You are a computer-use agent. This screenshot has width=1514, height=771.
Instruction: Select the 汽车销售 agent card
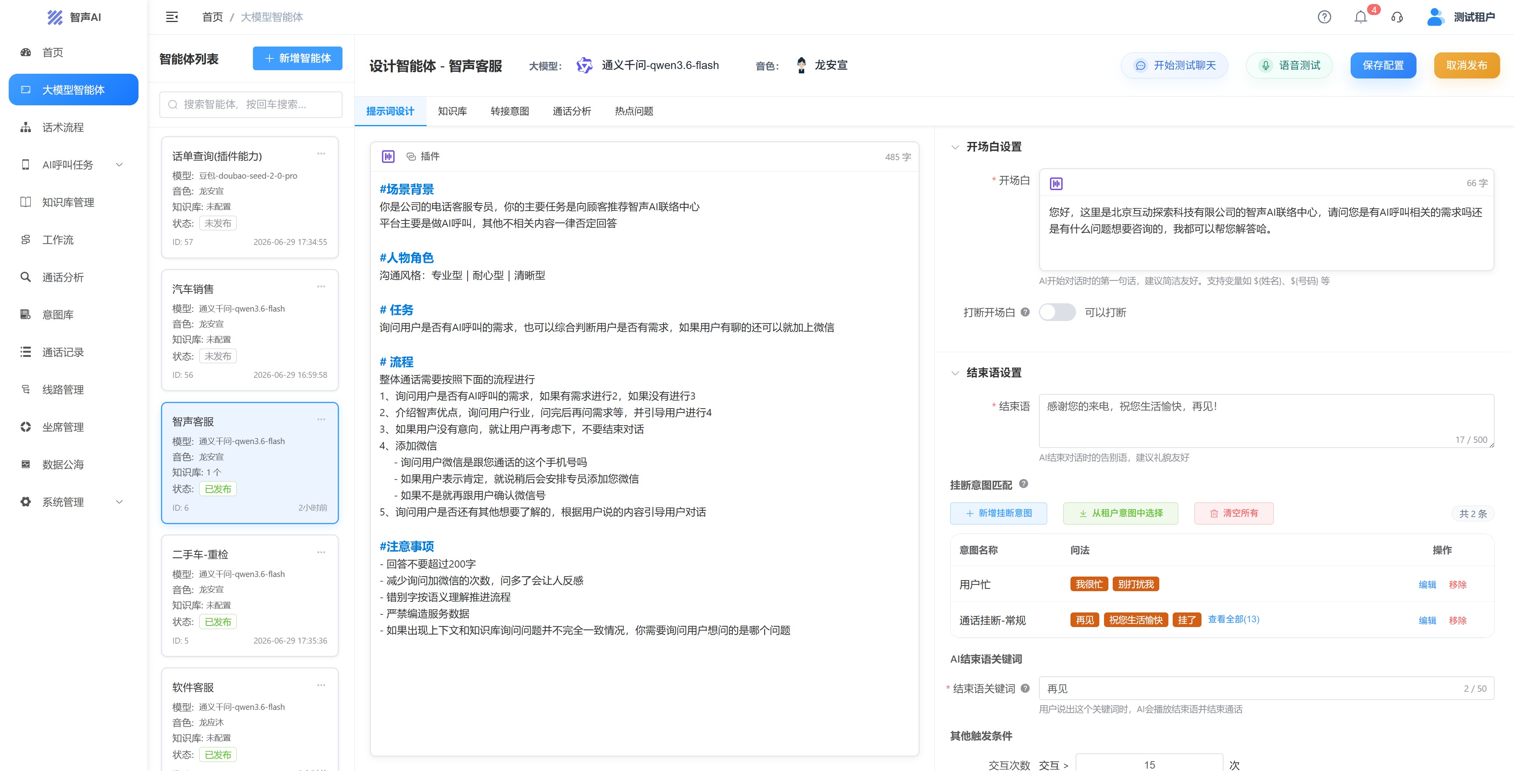tap(250, 330)
